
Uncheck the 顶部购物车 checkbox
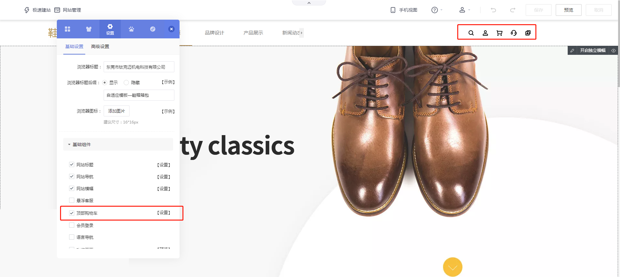pos(72,213)
